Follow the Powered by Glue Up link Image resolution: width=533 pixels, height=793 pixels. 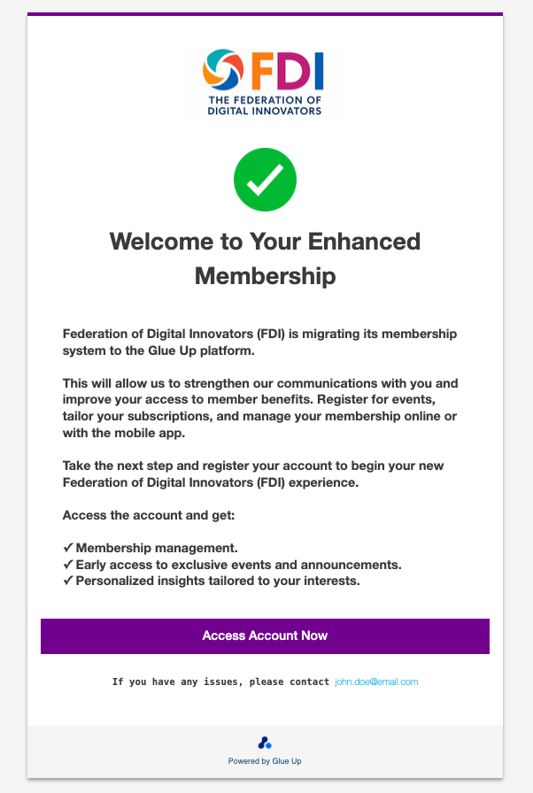pos(265,761)
